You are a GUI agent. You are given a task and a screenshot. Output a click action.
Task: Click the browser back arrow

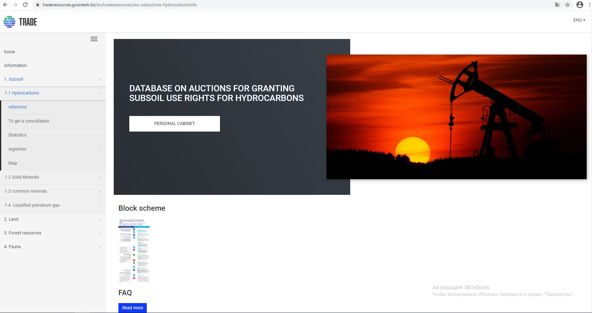[x=5, y=5]
